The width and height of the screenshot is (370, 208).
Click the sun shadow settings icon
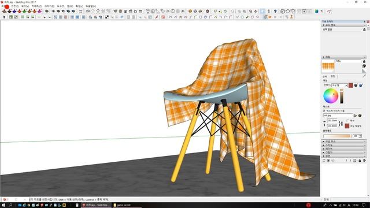tap(168, 11)
